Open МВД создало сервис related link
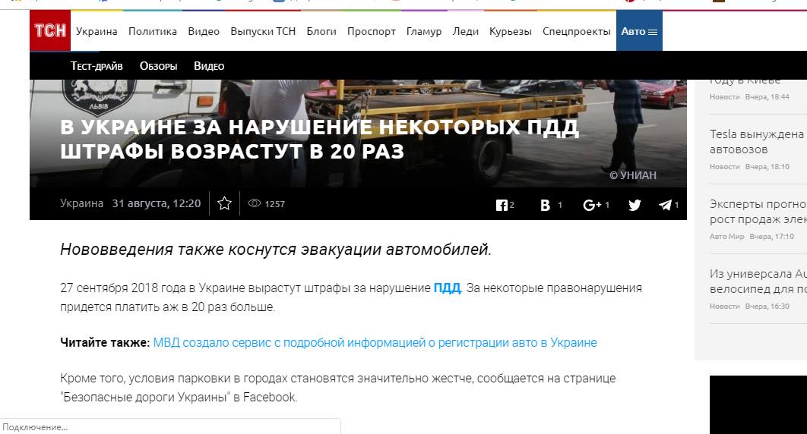 pyautogui.click(x=375, y=343)
